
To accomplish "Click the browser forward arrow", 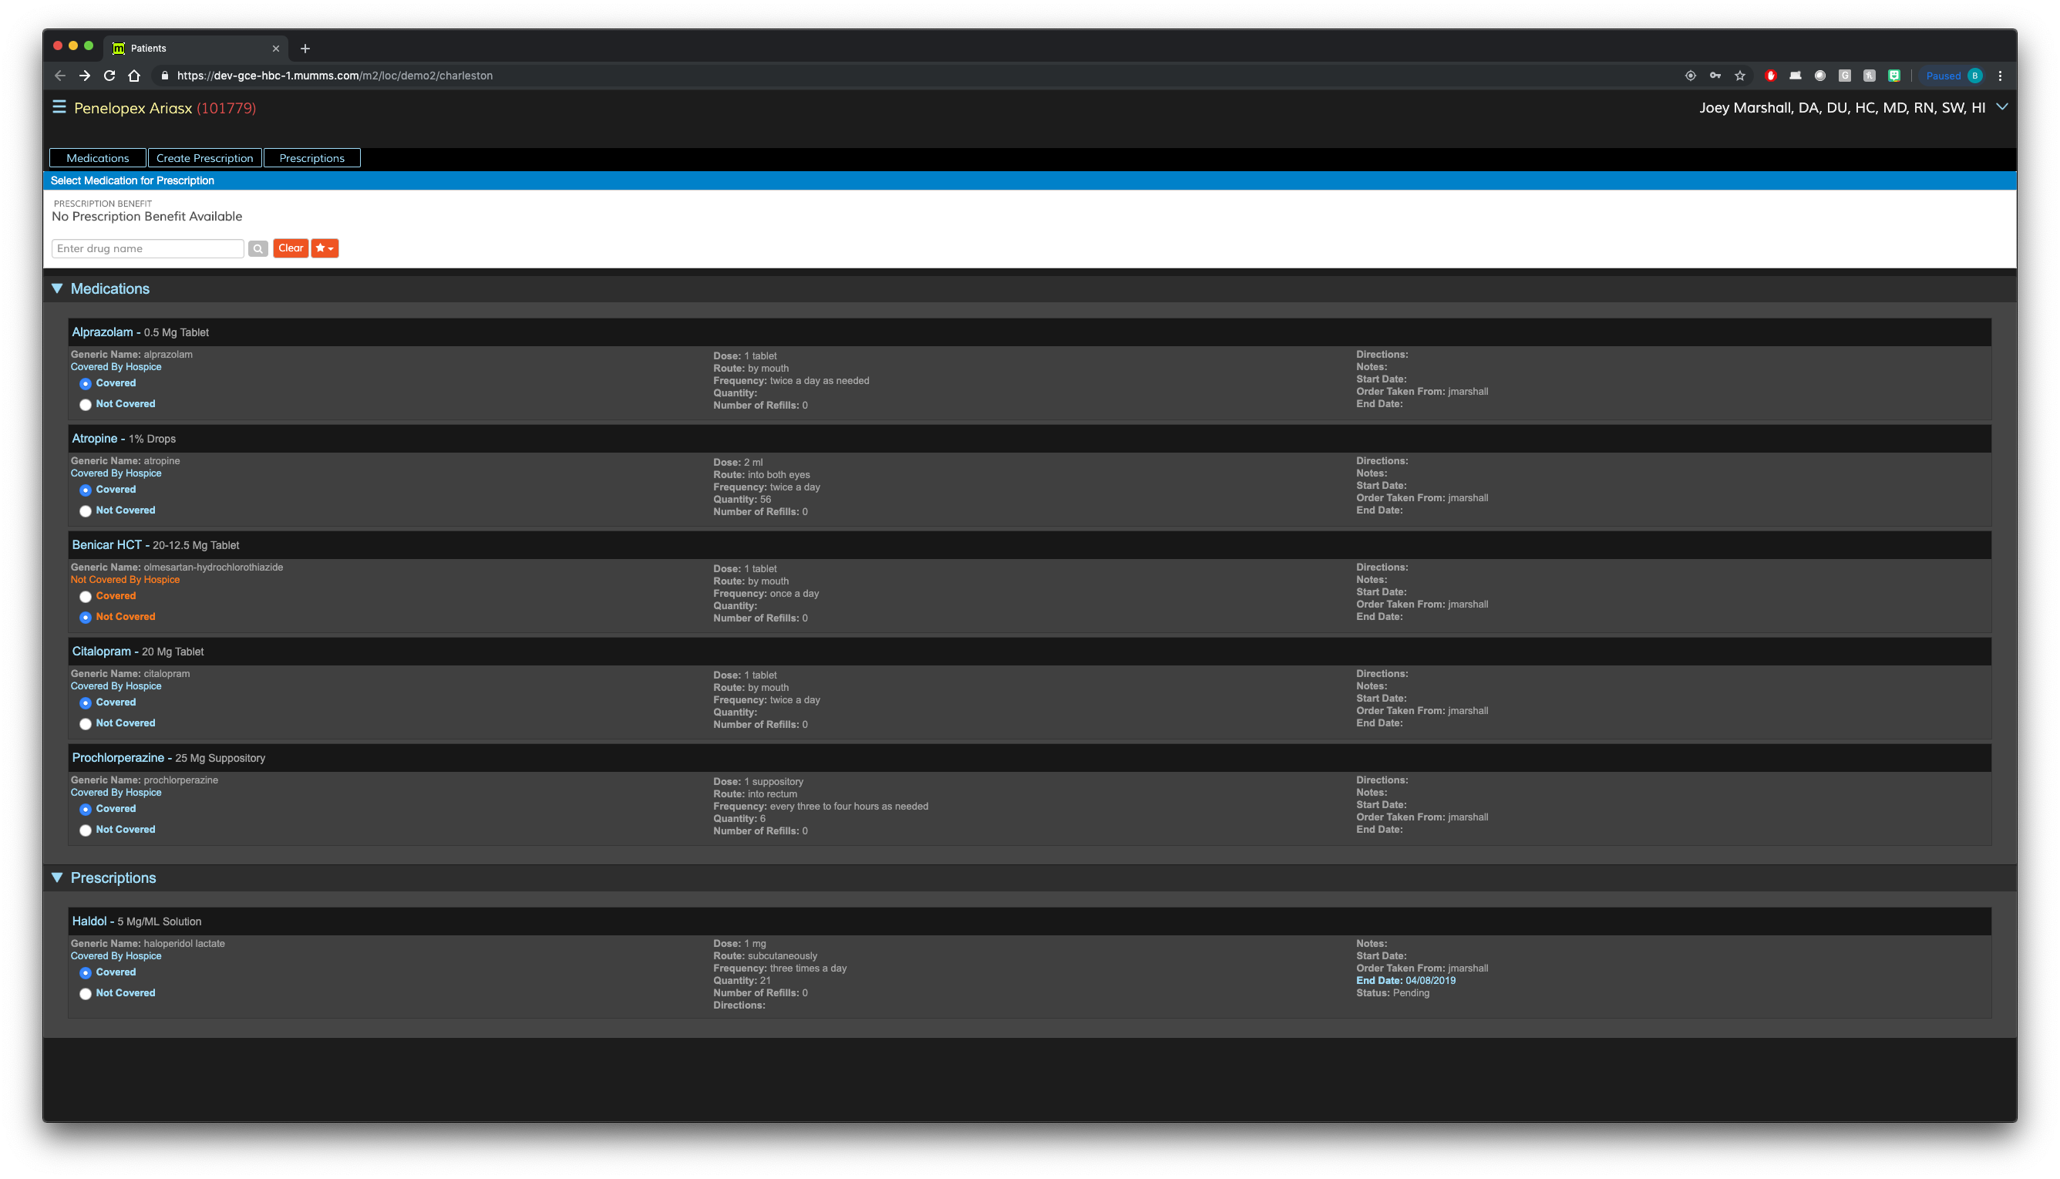I will coord(84,76).
